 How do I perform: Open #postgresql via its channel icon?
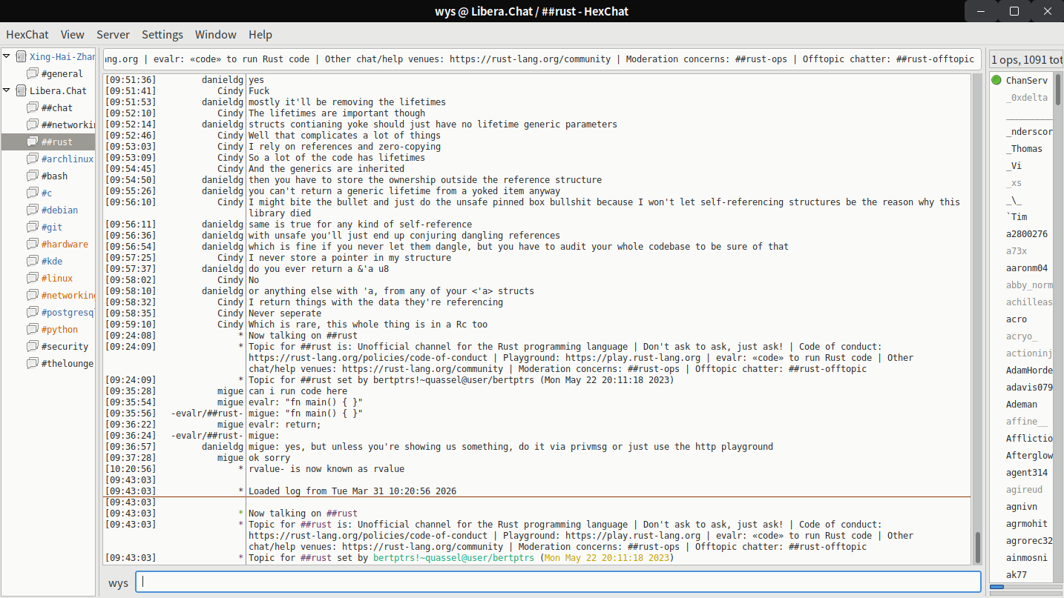click(33, 312)
